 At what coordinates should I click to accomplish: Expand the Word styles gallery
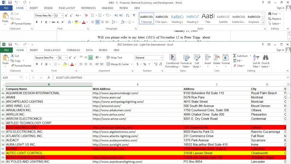pos(263,22)
